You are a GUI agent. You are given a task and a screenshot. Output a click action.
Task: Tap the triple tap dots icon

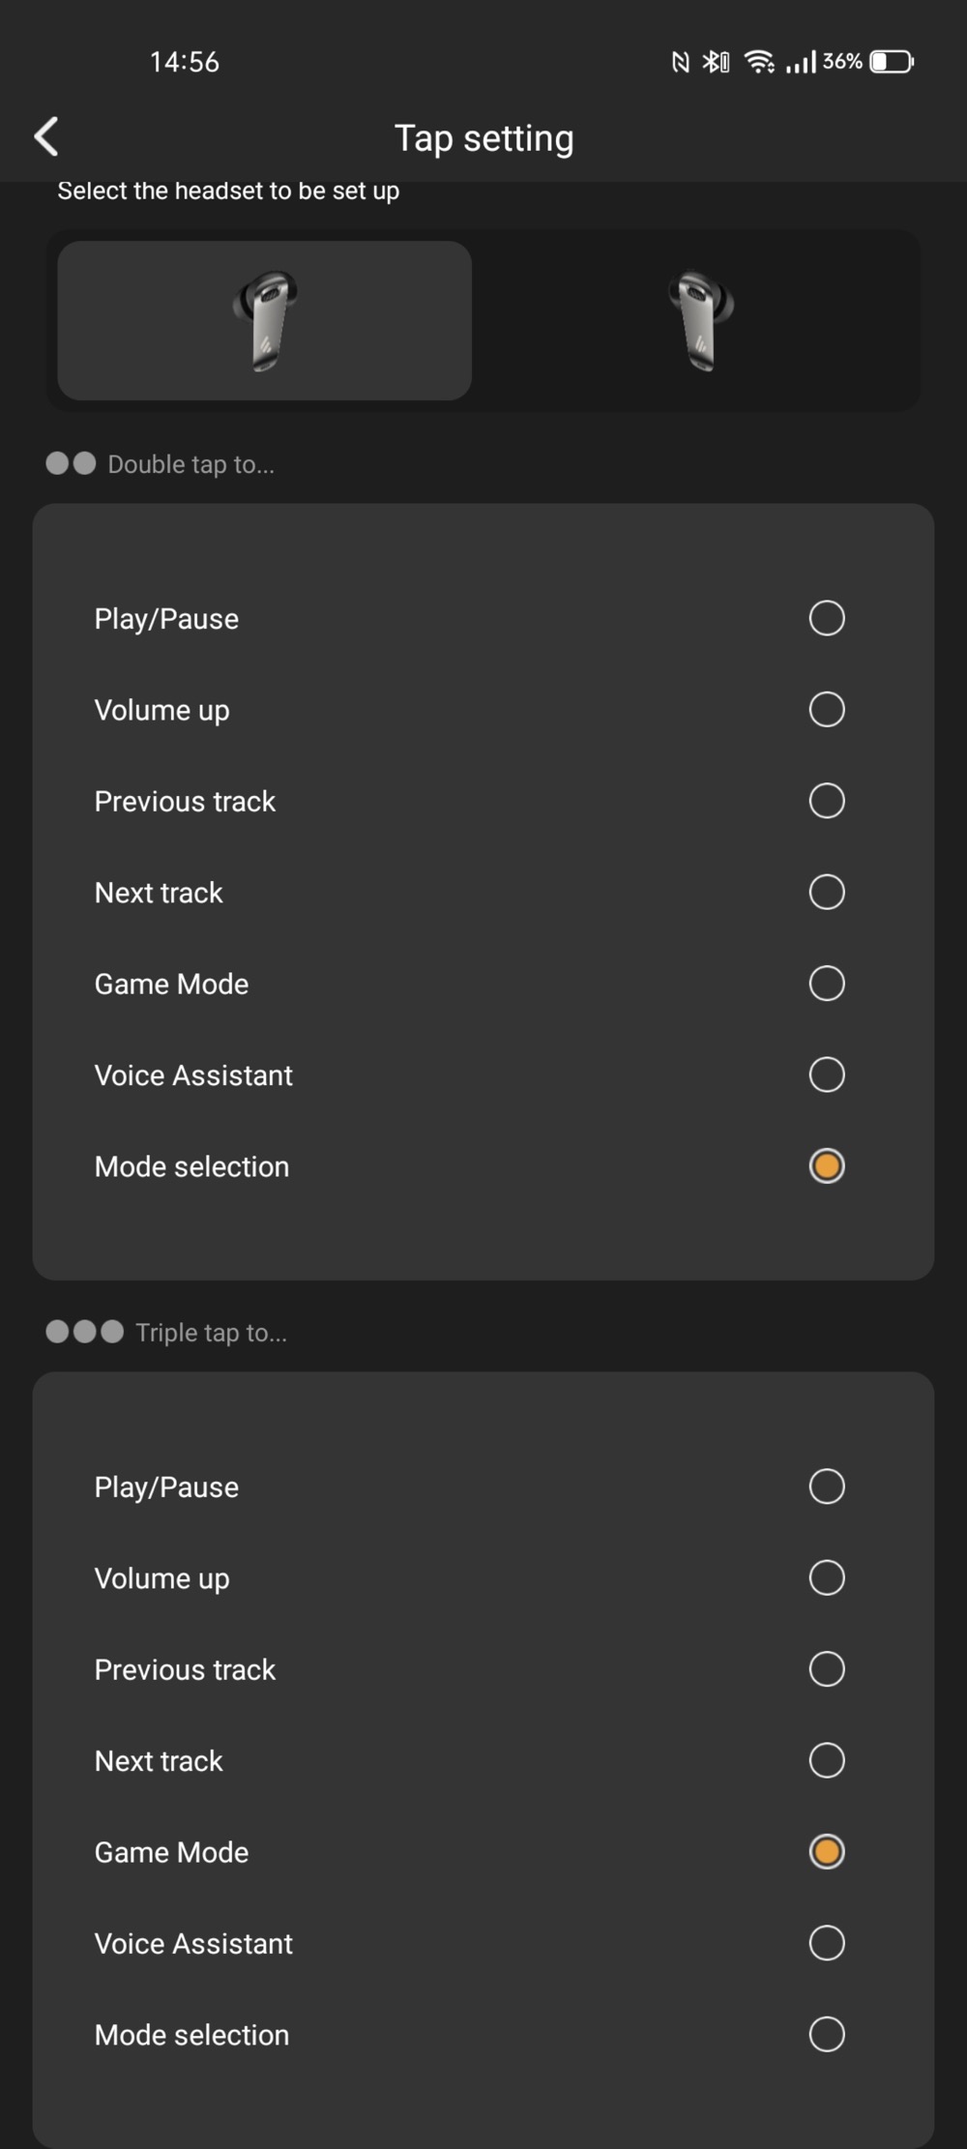85,1332
